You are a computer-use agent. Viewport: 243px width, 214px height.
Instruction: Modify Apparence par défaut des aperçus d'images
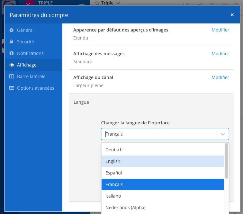(220, 30)
